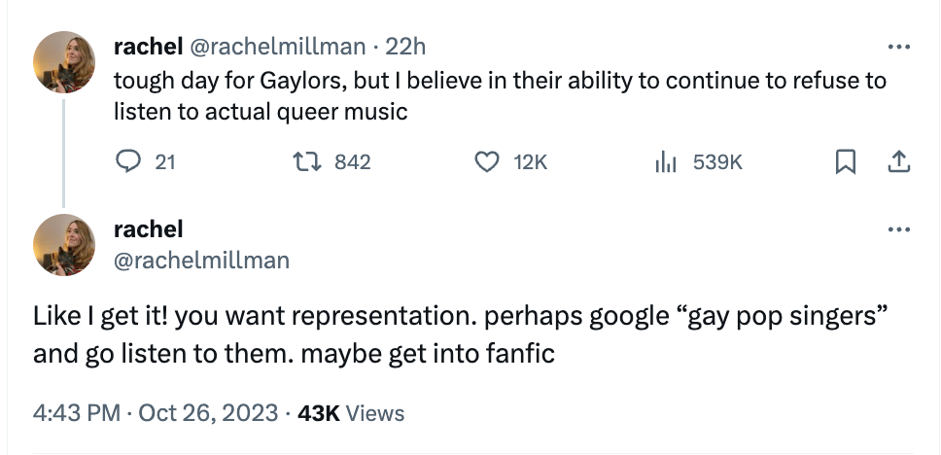Bookmark the first tweet
This screenshot has height=455, width=941.
[845, 162]
